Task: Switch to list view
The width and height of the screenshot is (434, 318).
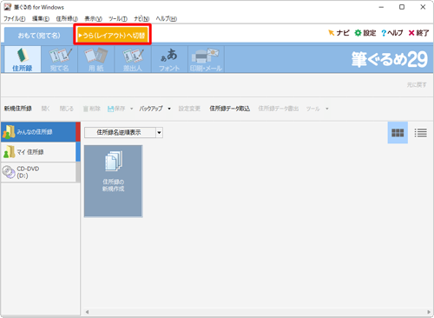Action: [420, 133]
